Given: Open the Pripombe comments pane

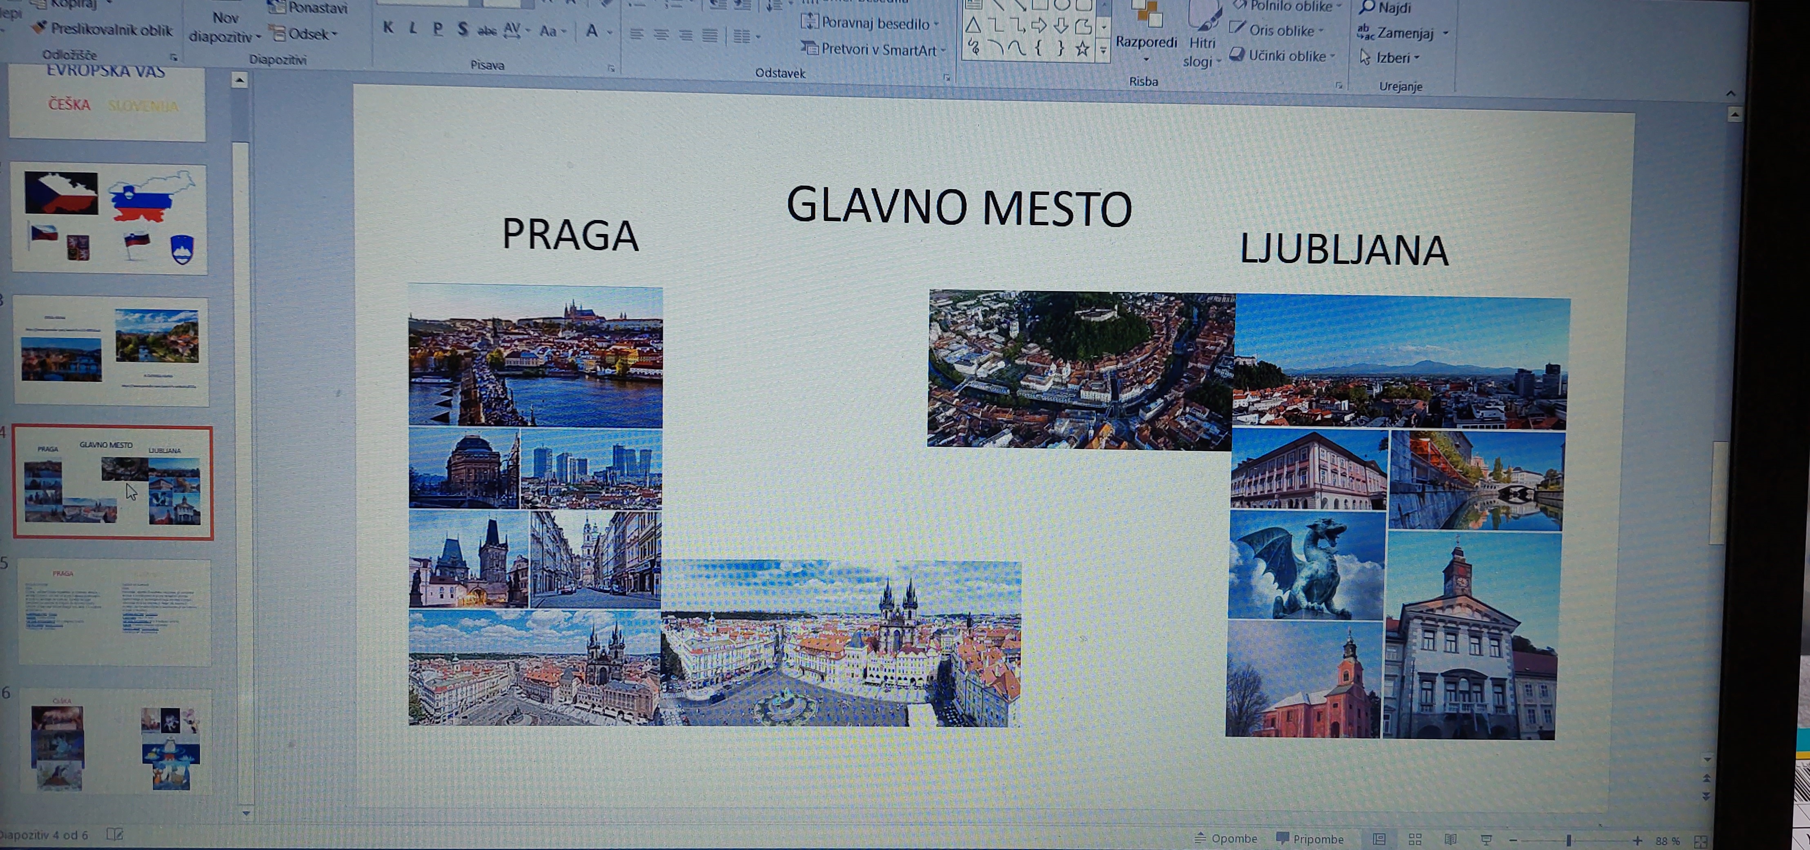Looking at the screenshot, I should pos(1310,839).
